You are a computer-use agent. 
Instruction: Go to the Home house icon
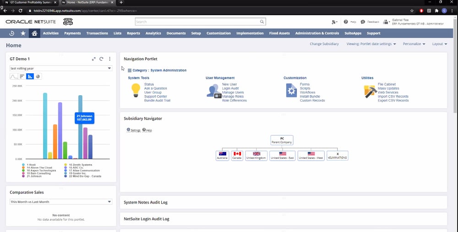tap(34, 33)
